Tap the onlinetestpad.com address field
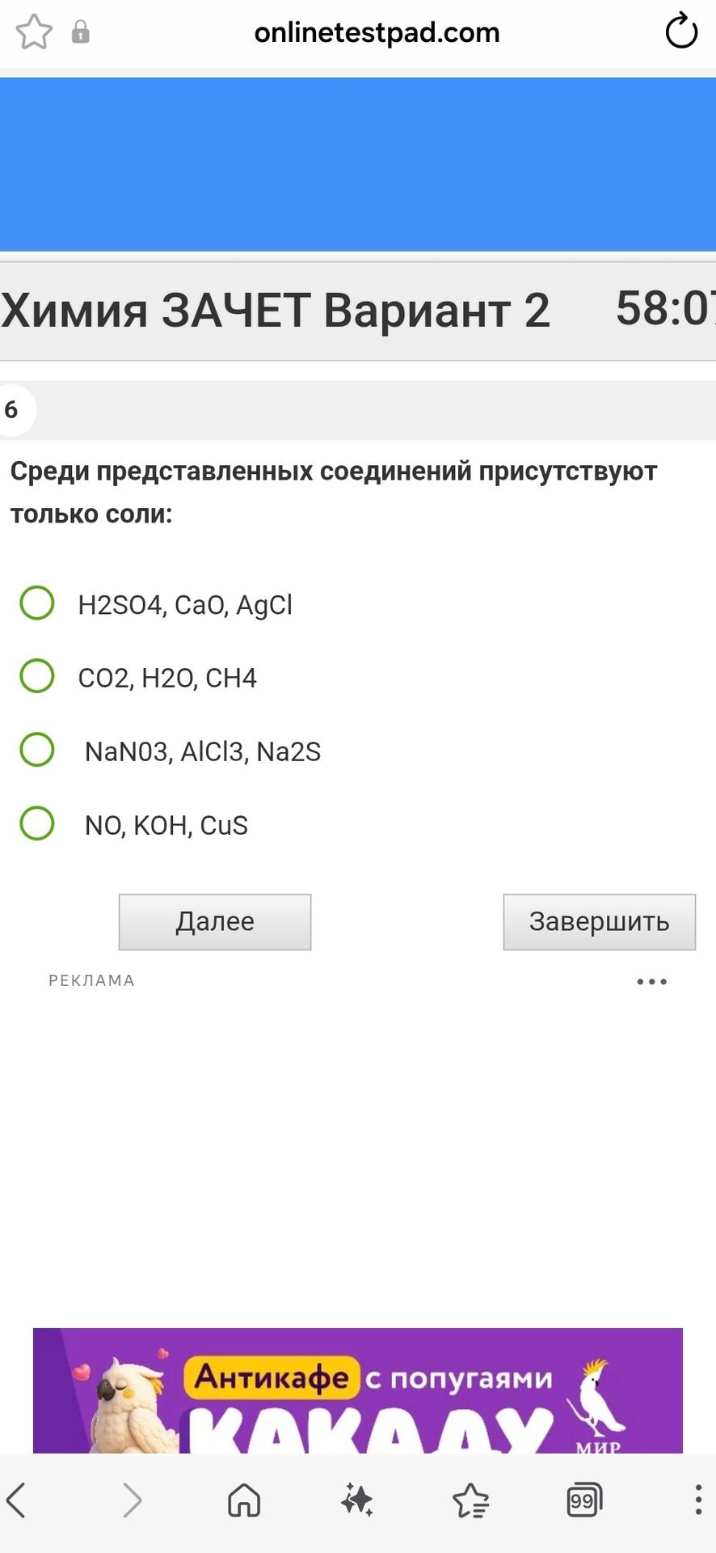Screen dimensions: 716x1553 [377, 32]
